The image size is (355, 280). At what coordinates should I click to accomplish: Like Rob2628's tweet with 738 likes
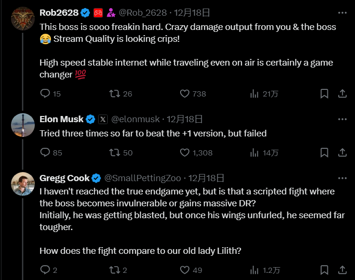pyautogui.click(x=185, y=94)
